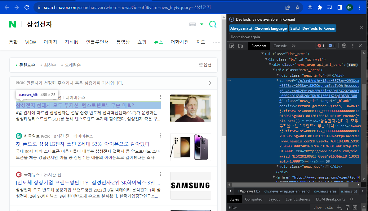Open the 반도체 브랜드평판 headline link
The height and width of the screenshot is (211, 368).
pos(88,183)
